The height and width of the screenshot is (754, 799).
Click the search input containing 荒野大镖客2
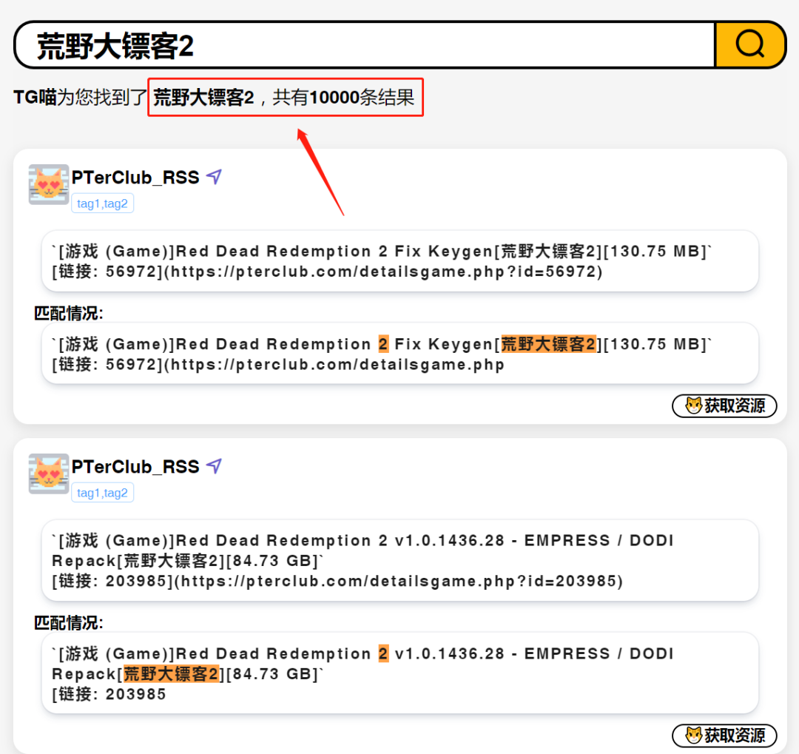click(365, 45)
